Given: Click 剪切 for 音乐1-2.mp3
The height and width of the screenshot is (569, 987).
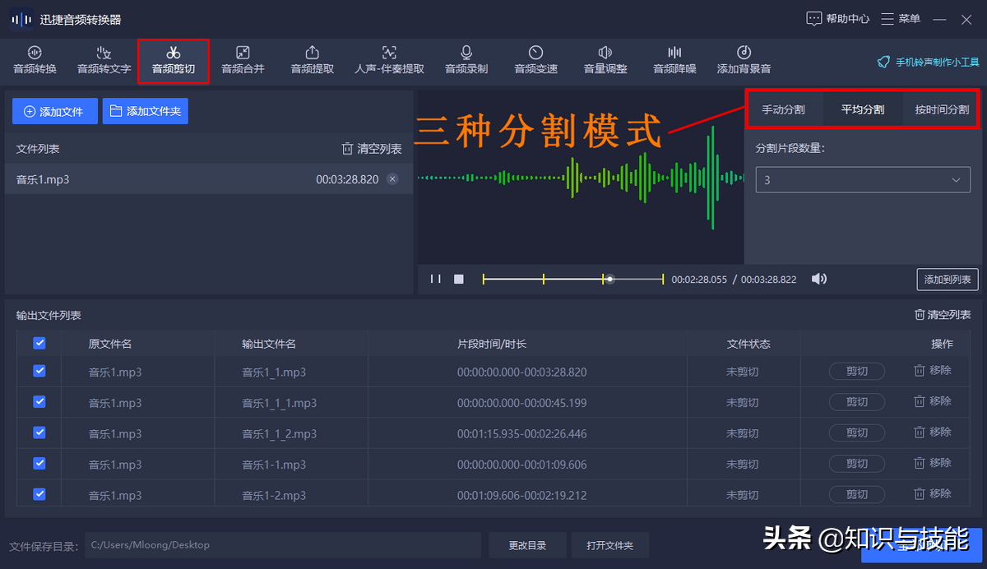Looking at the screenshot, I should [x=857, y=494].
